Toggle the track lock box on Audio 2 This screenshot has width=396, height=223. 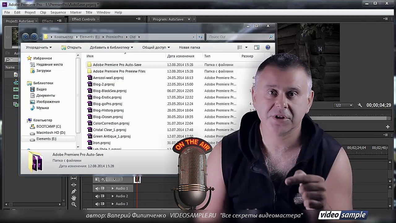pos(108,196)
